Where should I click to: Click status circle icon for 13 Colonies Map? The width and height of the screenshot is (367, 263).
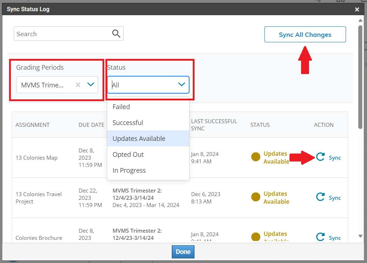point(256,157)
